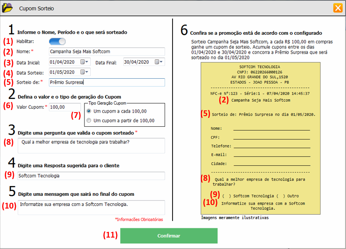Click the calendar icon in Data Final
Screen dimensions: 346x249
[157, 62]
